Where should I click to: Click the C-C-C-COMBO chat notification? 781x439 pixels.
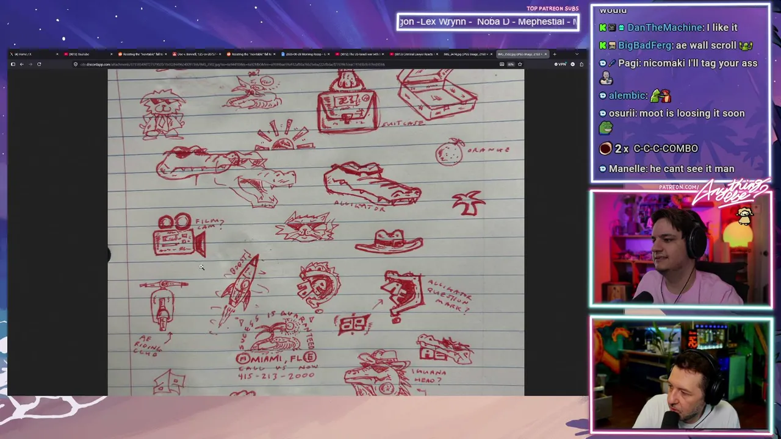648,149
